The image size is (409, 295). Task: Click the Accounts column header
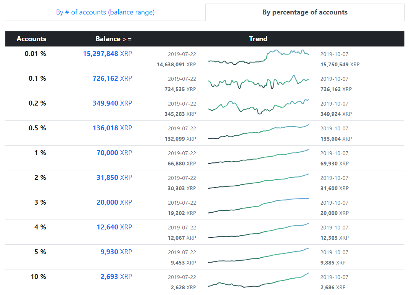click(31, 39)
